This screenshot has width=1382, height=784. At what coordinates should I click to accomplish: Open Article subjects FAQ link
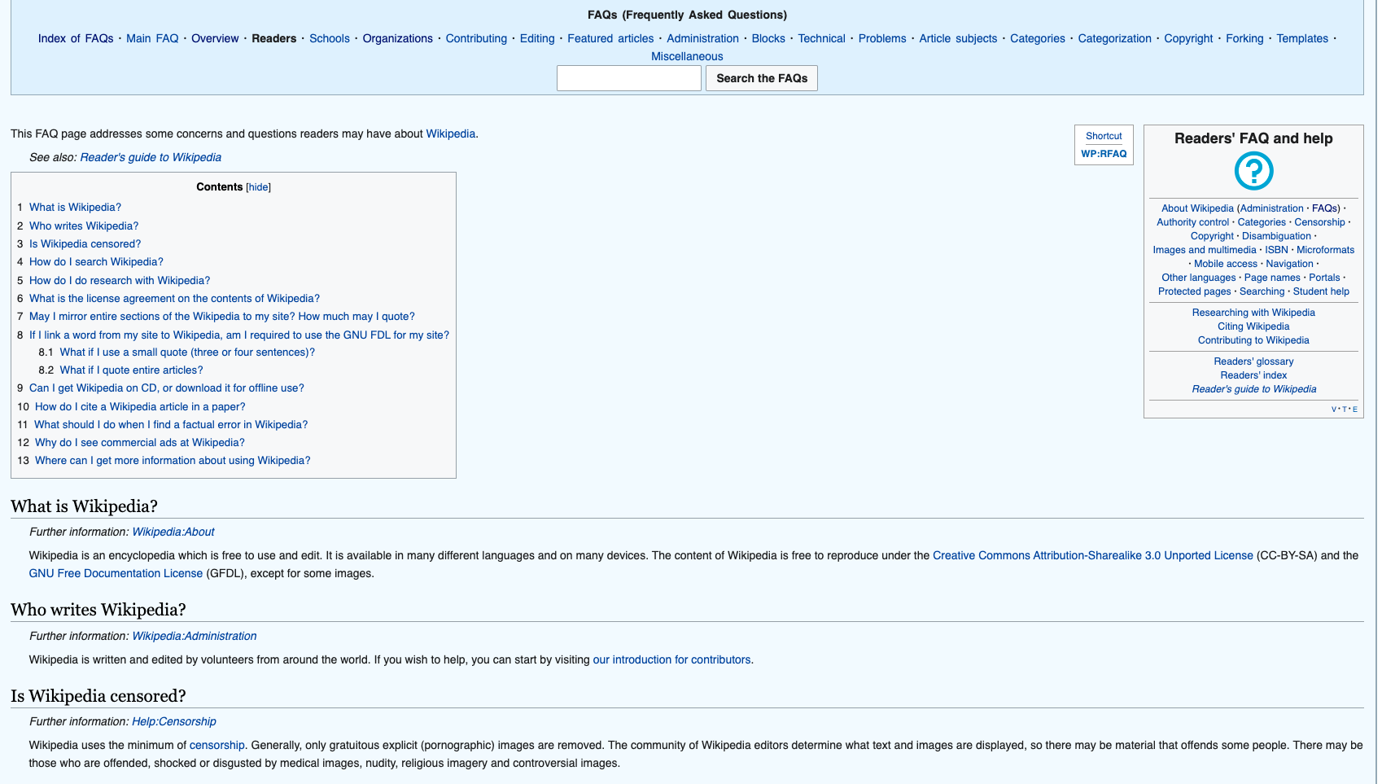(958, 38)
